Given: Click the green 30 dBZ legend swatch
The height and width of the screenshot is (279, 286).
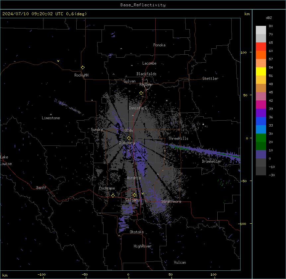Looking at the screenshot, I should pos(261,138).
